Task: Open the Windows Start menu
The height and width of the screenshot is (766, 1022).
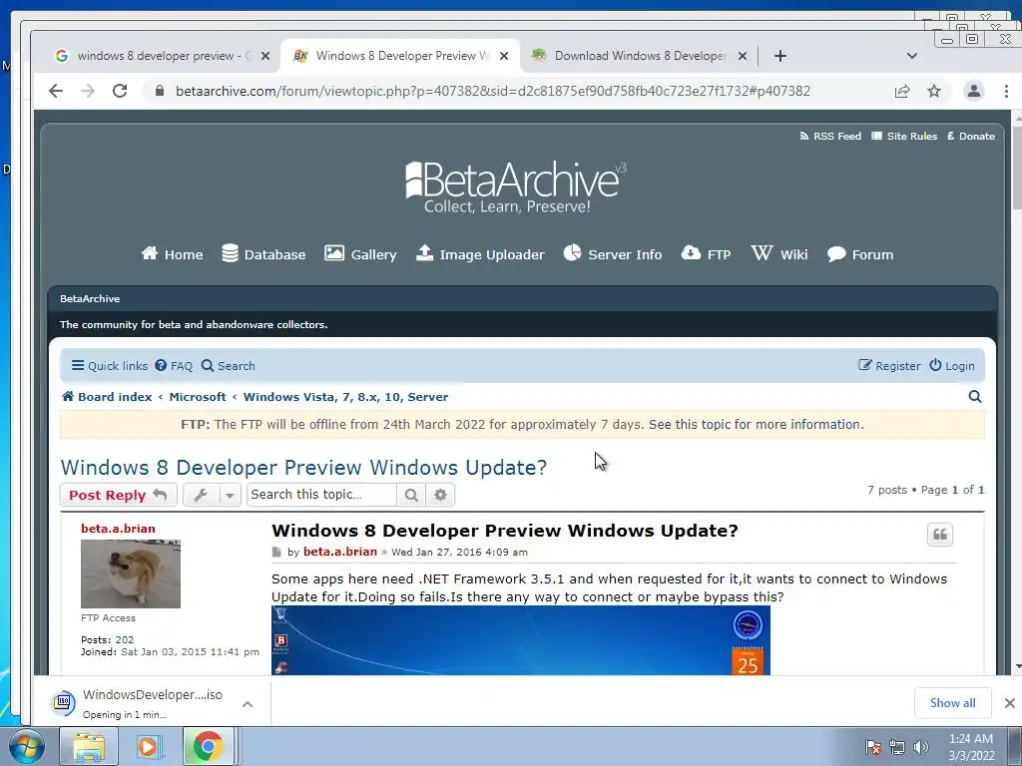Action: (x=26, y=746)
